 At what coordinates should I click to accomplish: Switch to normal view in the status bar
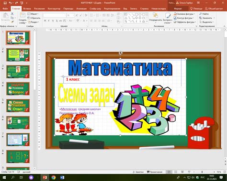click(169, 172)
